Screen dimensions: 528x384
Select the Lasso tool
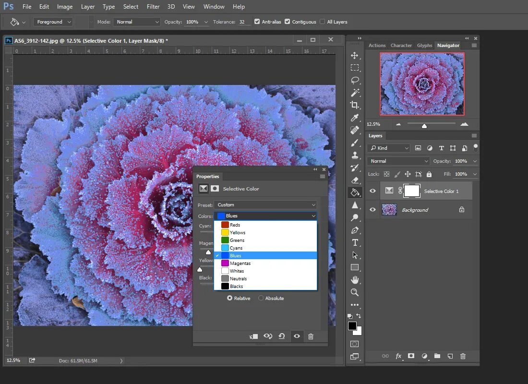pyautogui.click(x=355, y=80)
